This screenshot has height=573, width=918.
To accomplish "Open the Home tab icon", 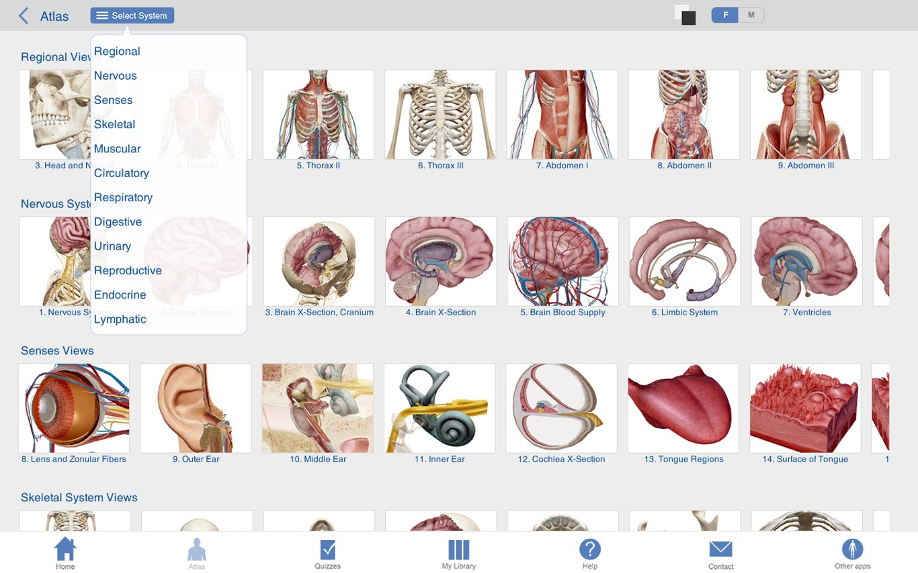I will [65, 549].
